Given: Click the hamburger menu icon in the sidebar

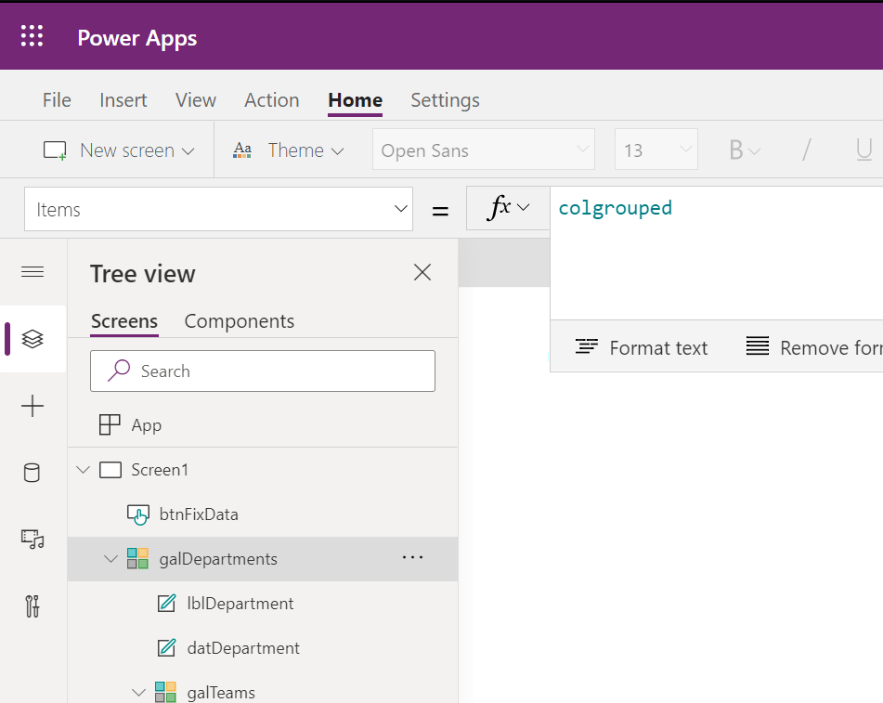Looking at the screenshot, I should pyautogui.click(x=32, y=272).
